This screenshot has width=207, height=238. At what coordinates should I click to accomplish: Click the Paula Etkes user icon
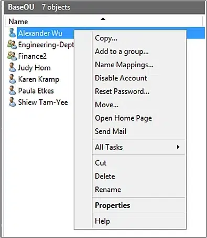(12, 90)
